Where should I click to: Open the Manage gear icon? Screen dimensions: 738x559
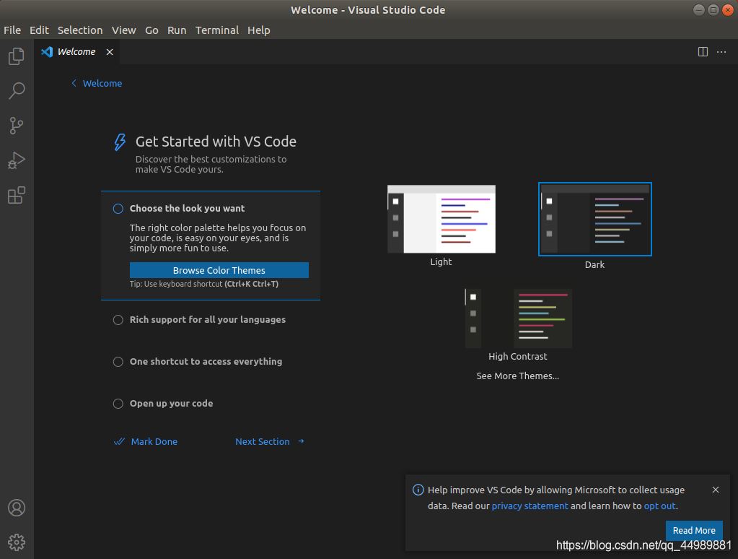tap(17, 542)
